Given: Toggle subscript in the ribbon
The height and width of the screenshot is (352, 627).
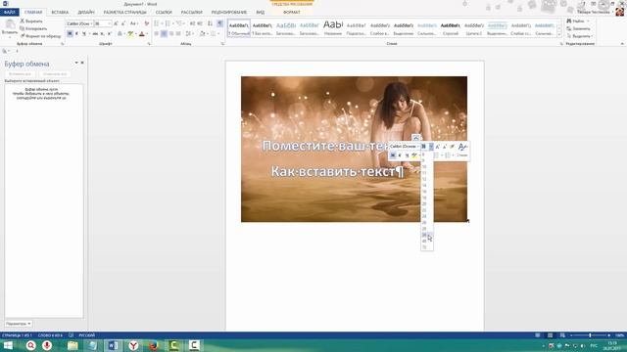Looking at the screenshot, I should click(x=102, y=33).
